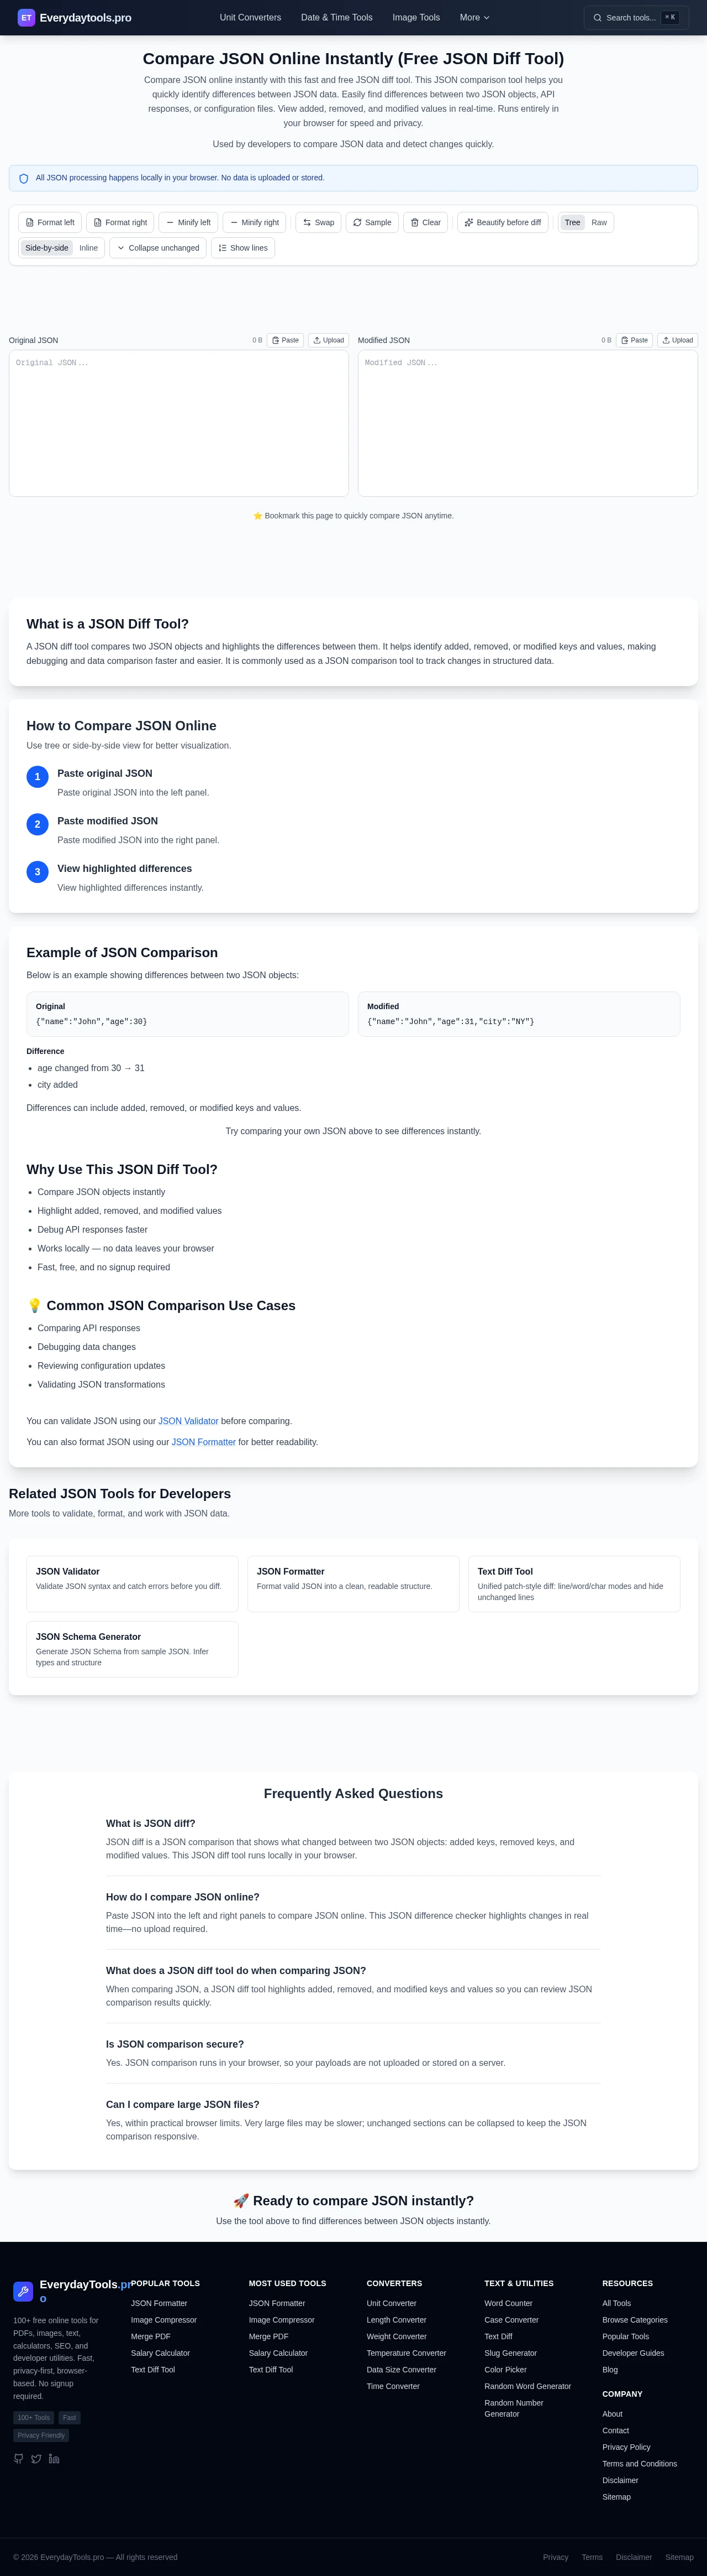
Task: Open Image Tools menu item
Action: 415,17
